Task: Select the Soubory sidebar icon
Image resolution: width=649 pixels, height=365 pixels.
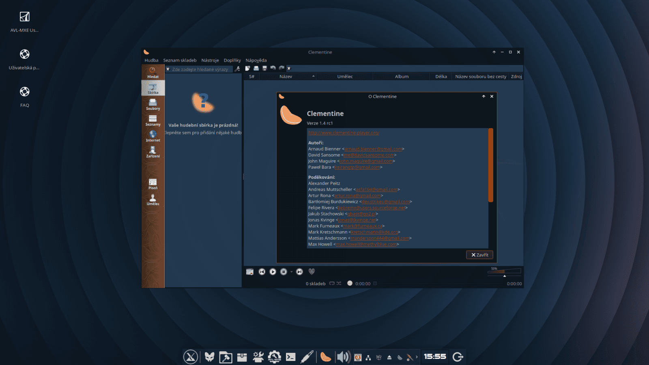Action: pos(153,105)
